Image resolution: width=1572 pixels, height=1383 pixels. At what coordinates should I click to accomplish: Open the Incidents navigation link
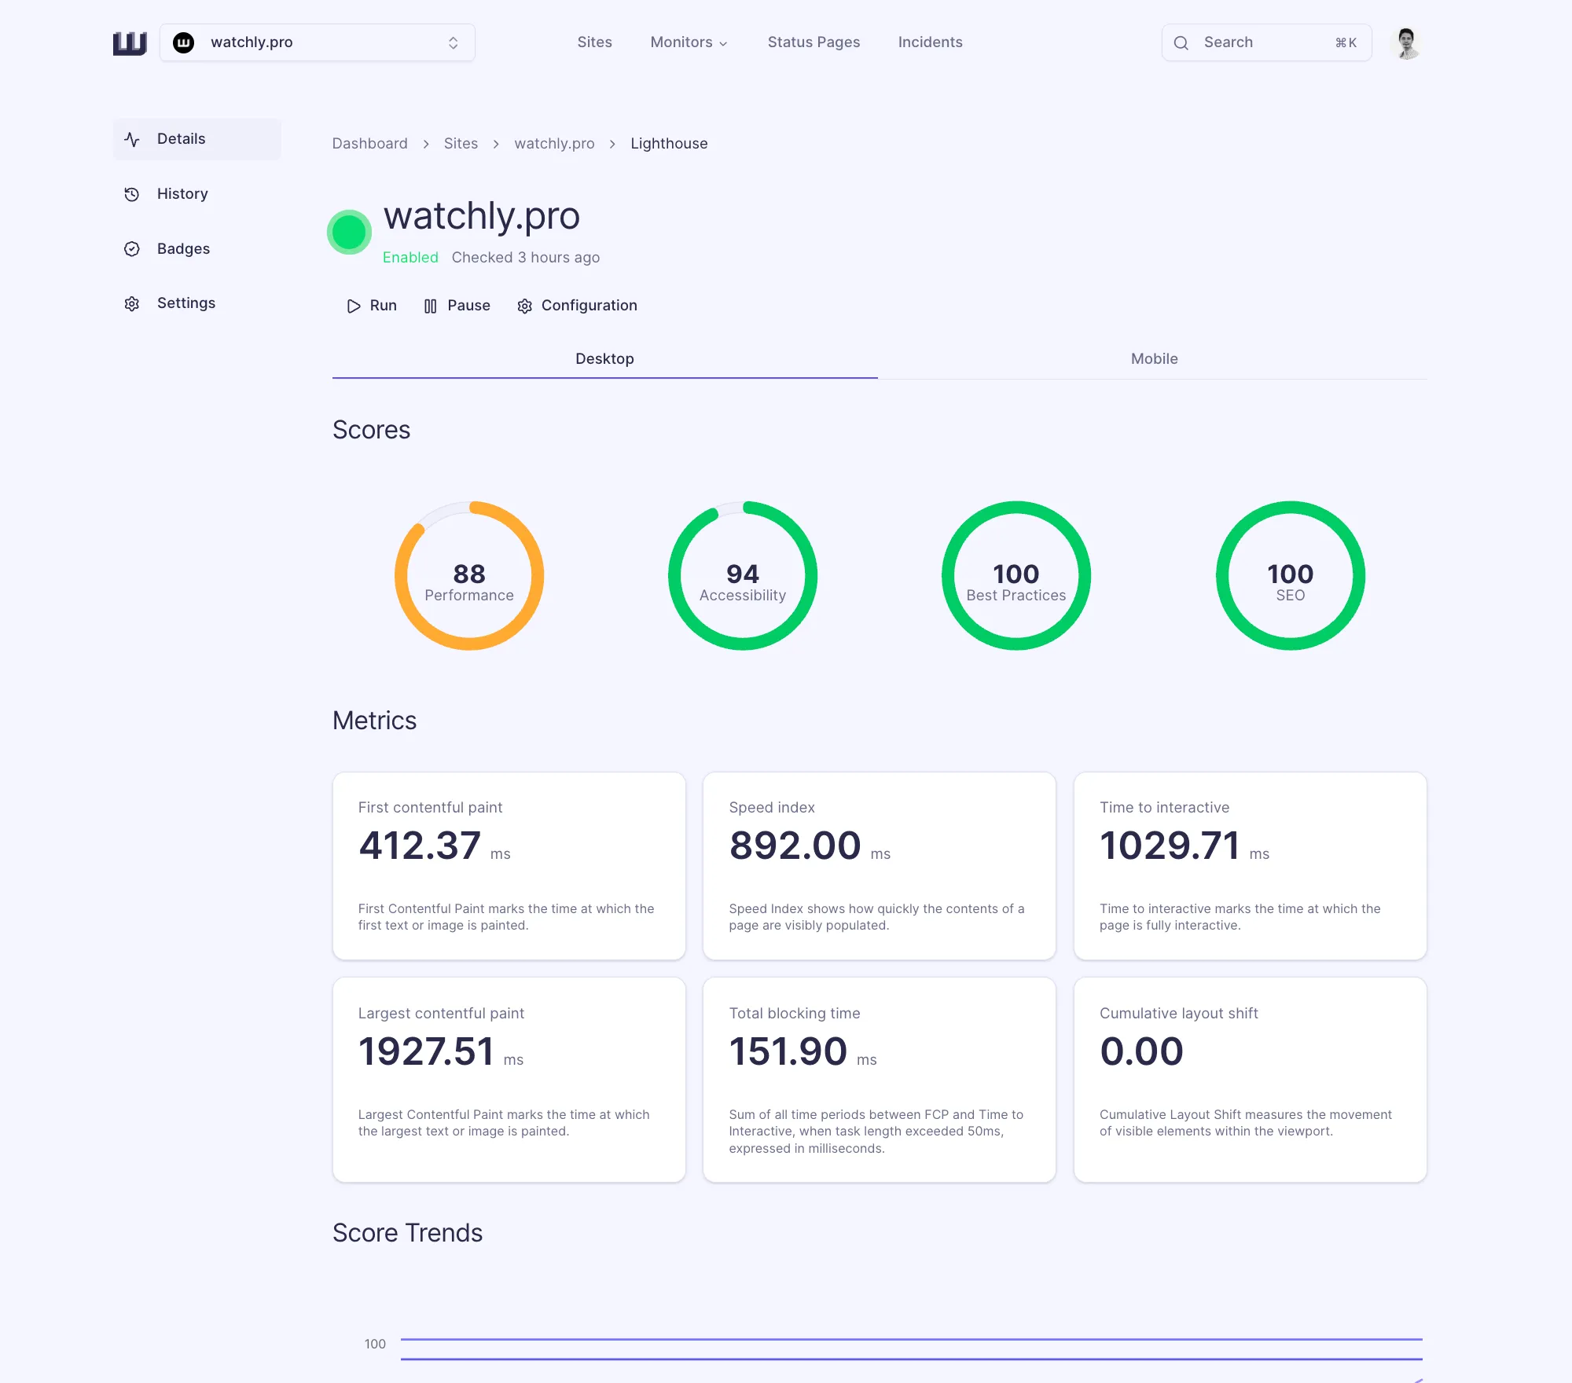(930, 42)
